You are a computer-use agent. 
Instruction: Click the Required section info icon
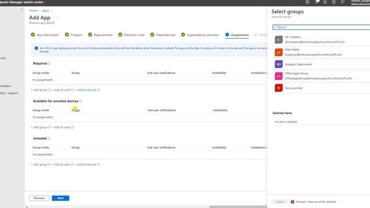point(49,64)
